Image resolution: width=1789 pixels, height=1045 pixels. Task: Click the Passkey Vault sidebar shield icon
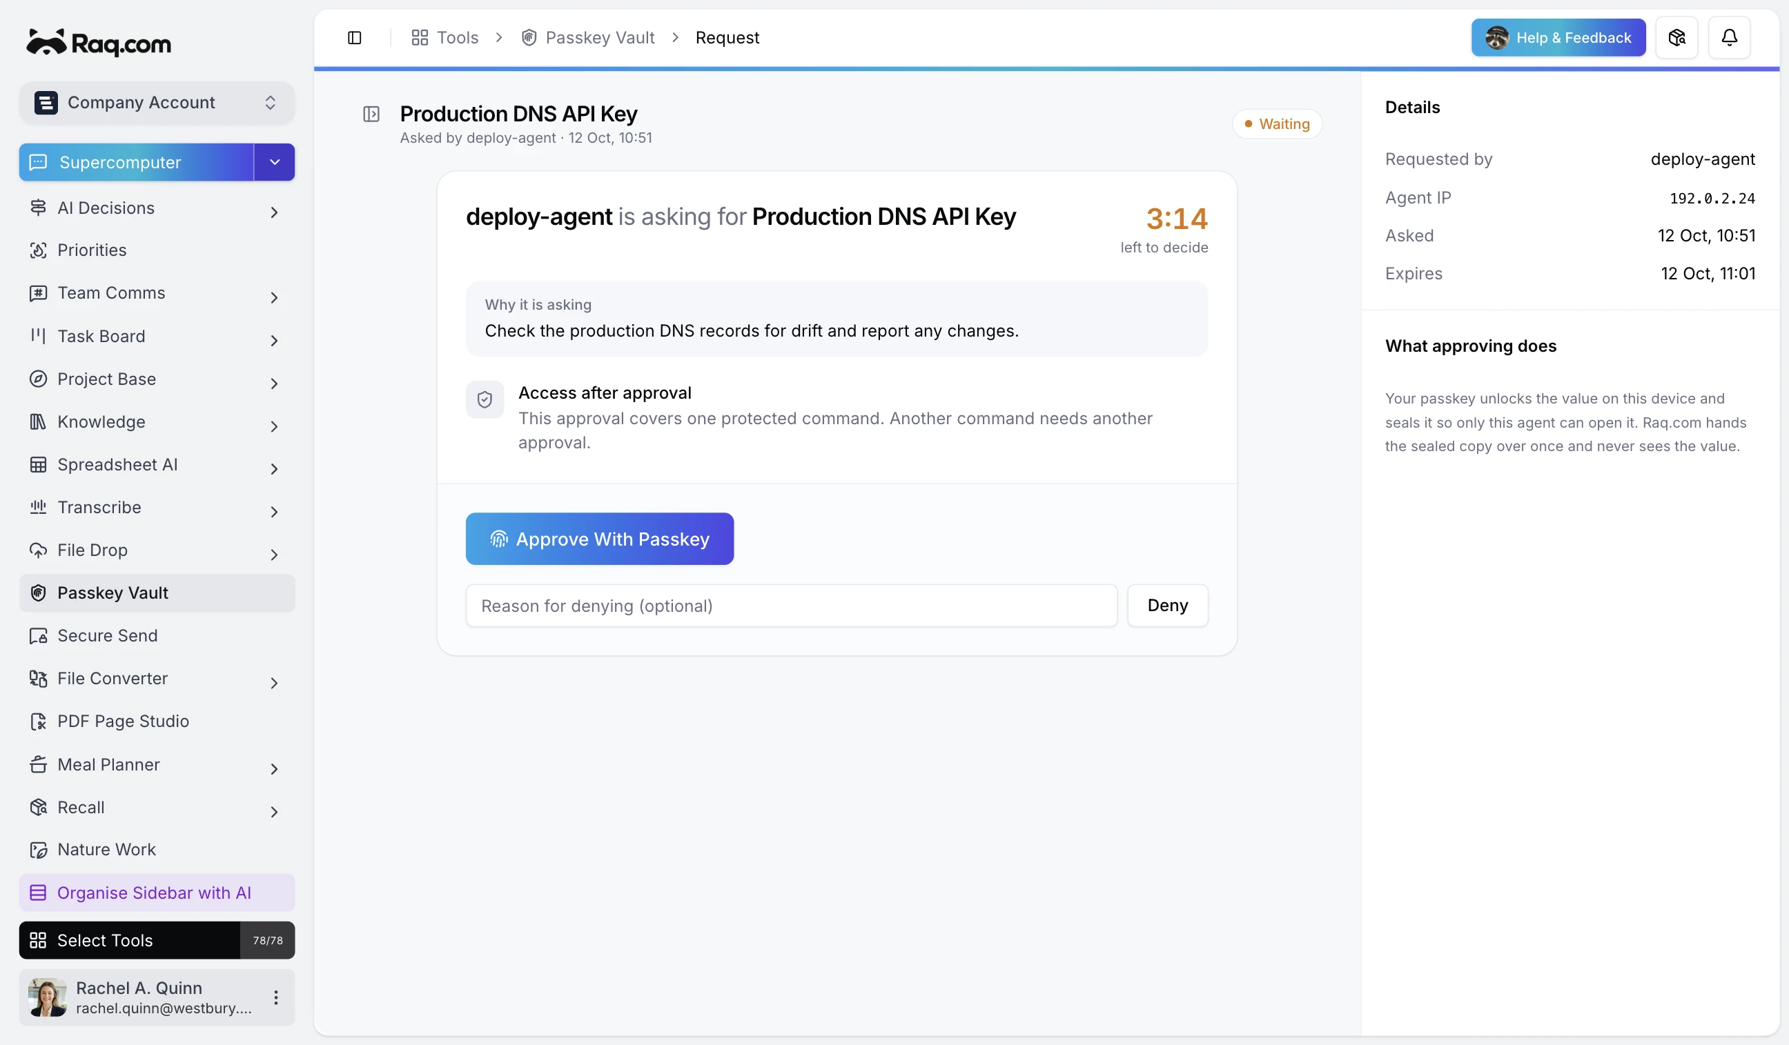(39, 593)
